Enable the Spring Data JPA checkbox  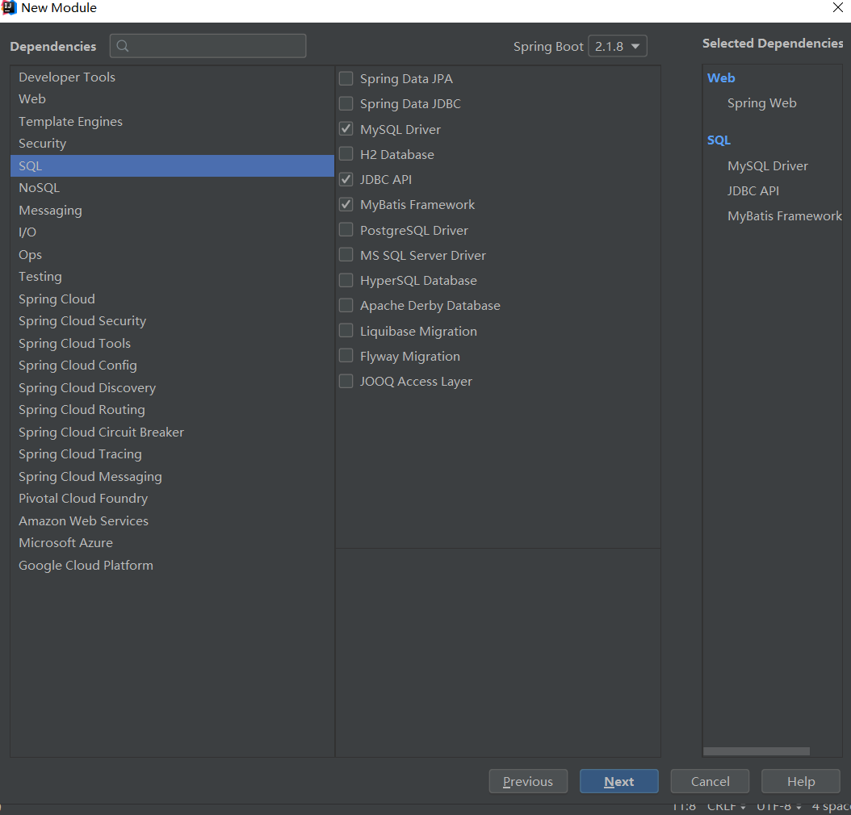tap(346, 78)
